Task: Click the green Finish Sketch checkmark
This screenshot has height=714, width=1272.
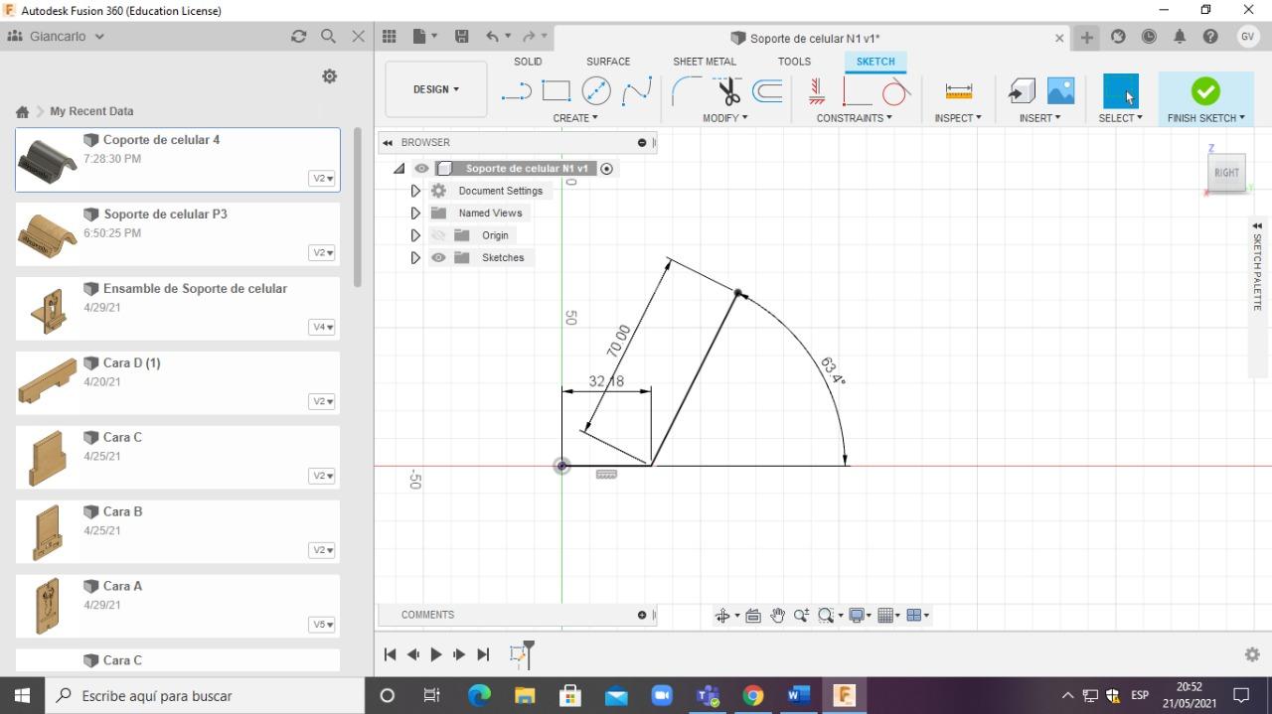Action: pyautogui.click(x=1205, y=91)
